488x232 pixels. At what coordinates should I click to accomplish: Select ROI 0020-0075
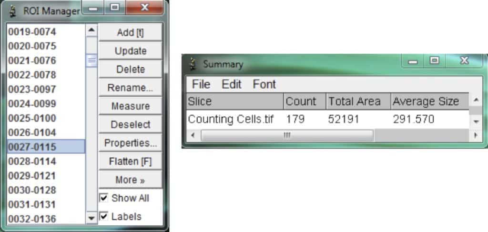(46, 46)
